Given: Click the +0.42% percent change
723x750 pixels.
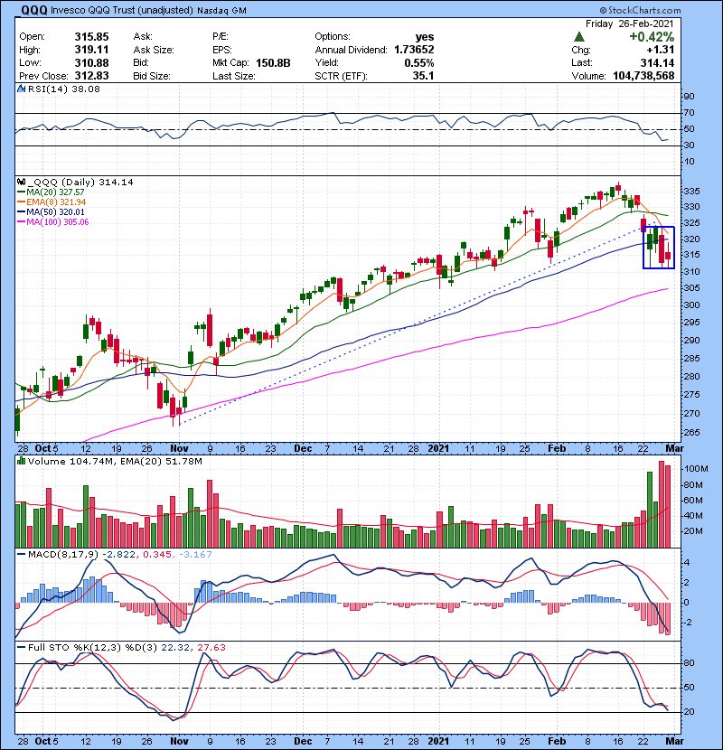Looking at the screenshot, I should 652,37.
